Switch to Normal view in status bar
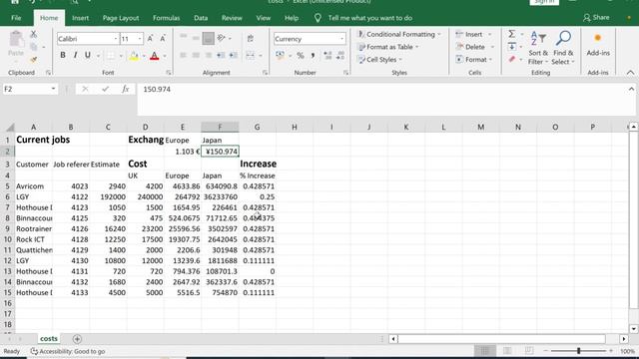 pyautogui.click(x=485, y=351)
